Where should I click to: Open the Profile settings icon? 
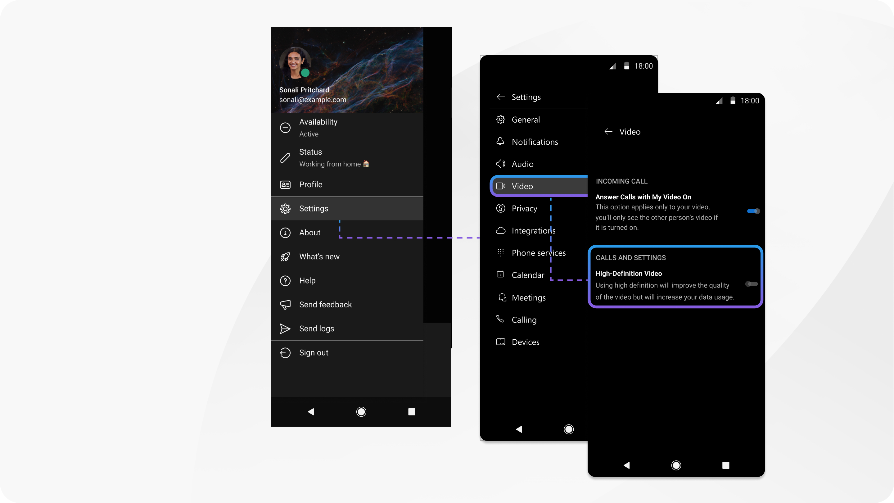(285, 184)
